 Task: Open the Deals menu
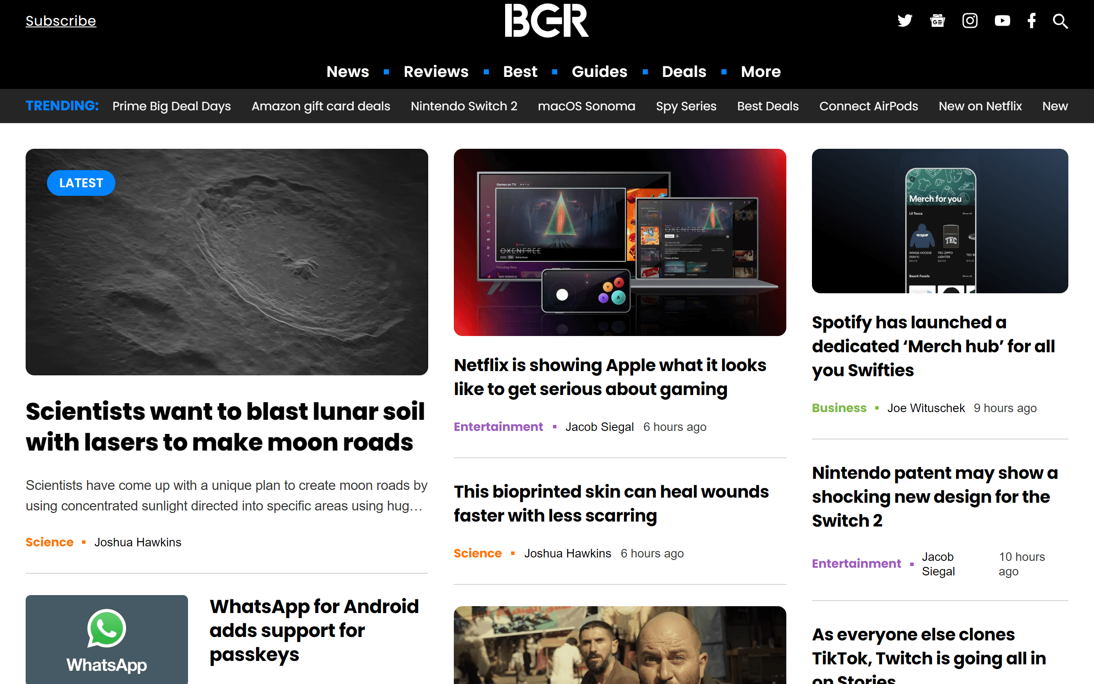(x=684, y=71)
